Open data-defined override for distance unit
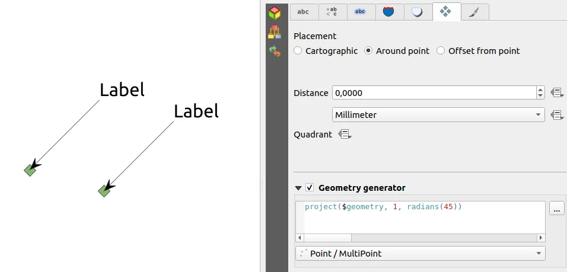567x272 pixels. pyautogui.click(x=556, y=115)
